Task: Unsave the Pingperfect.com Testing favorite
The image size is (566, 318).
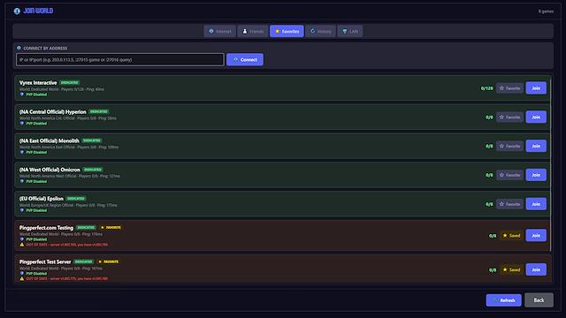Action: [x=511, y=236]
